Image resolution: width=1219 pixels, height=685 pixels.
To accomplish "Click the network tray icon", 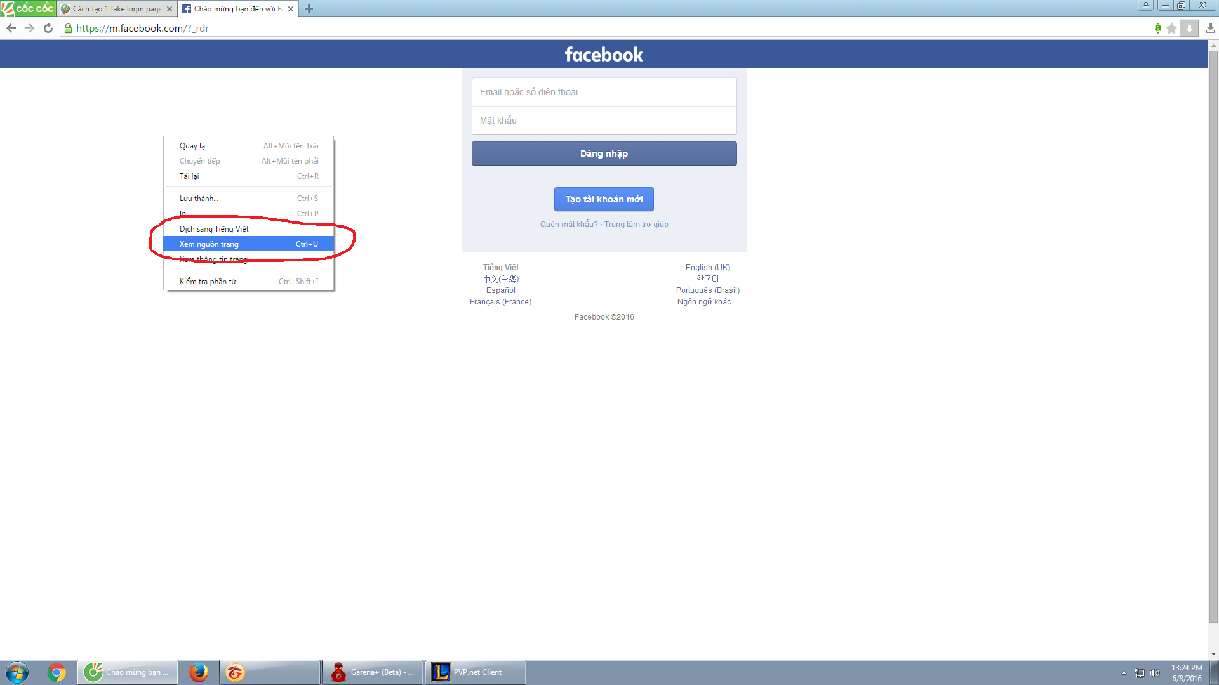I will 1140,673.
